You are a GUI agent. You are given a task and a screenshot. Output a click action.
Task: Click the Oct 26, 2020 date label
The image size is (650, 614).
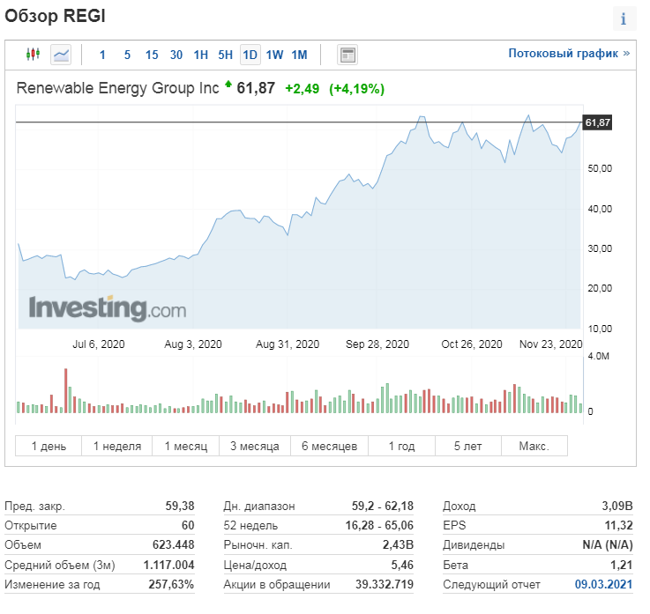[472, 344]
